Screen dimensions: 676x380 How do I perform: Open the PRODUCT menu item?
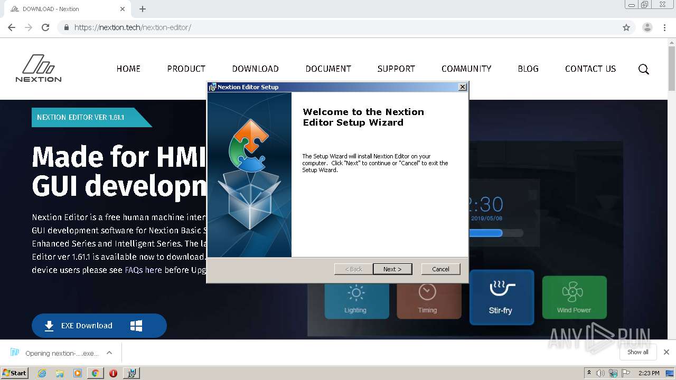point(186,69)
